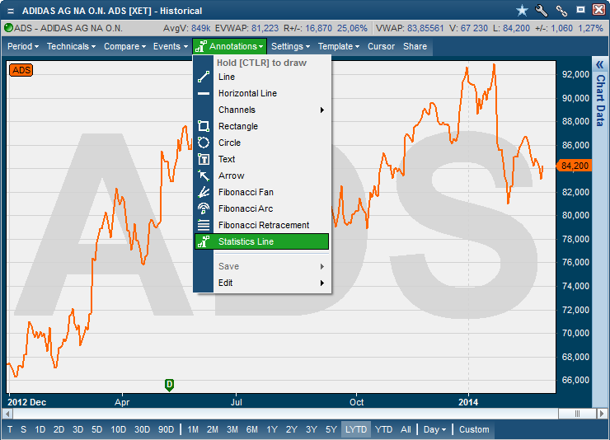Screen dimensions: 610x440
Task: Select the 30D time range
Action: 142,429
